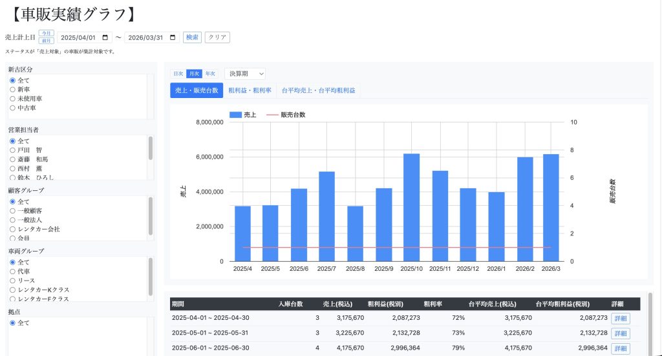Open calendar picker for start date
662x356 pixels.
coord(105,37)
